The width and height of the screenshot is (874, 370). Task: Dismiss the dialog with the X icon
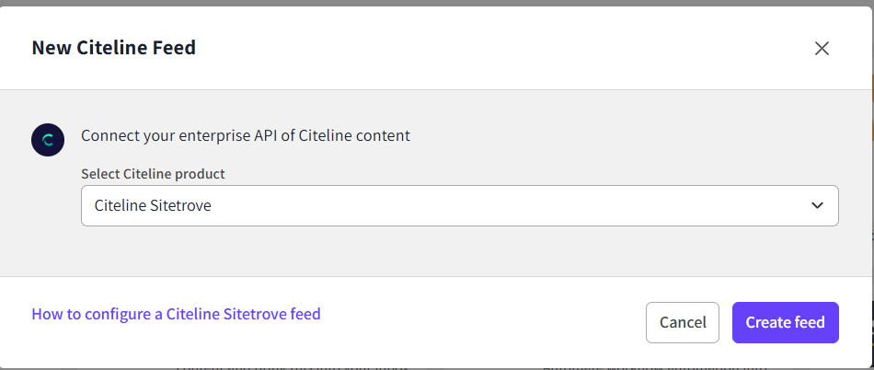click(x=822, y=48)
